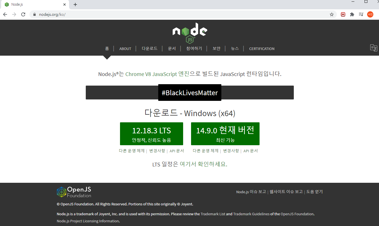Bookmark this page with star icon
Viewport: 379px width, 226px height.
332,14
